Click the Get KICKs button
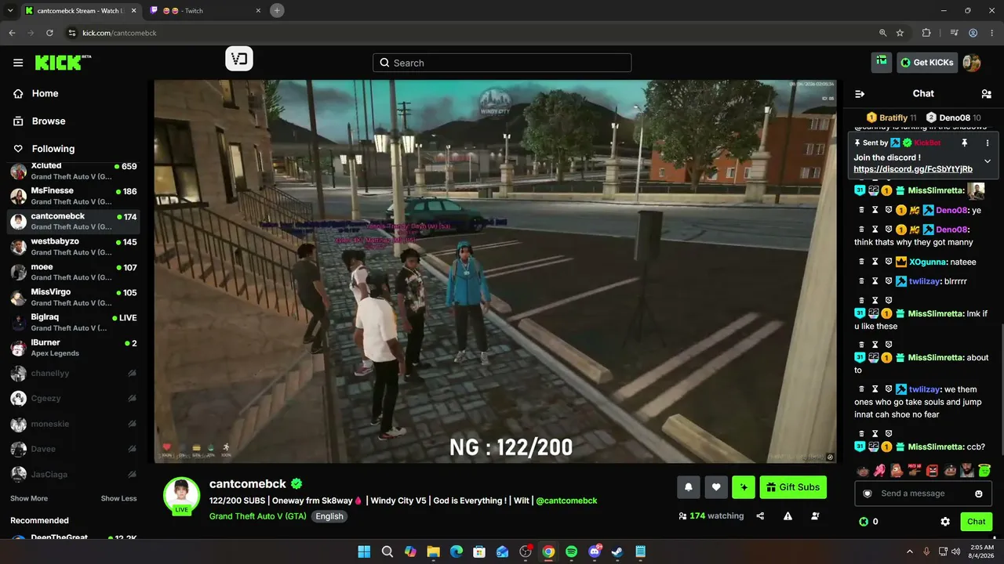The width and height of the screenshot is (1004, 564). click(x=927, y=63)
